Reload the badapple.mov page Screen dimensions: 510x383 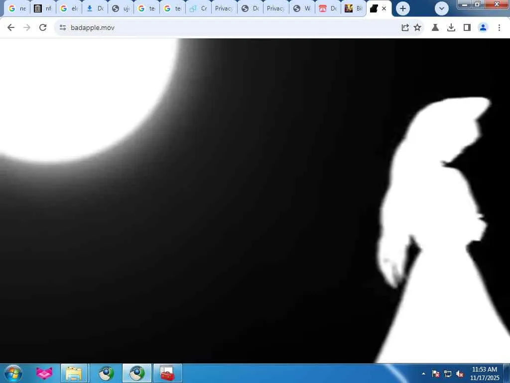[x=43, y=28]
